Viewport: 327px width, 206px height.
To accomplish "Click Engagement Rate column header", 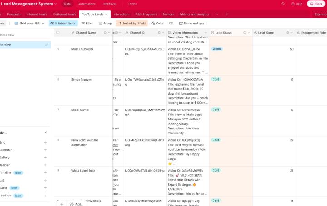I will [x=311, y=33].
